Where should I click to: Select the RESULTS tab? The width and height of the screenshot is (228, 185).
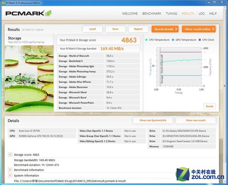click(188, 14)
